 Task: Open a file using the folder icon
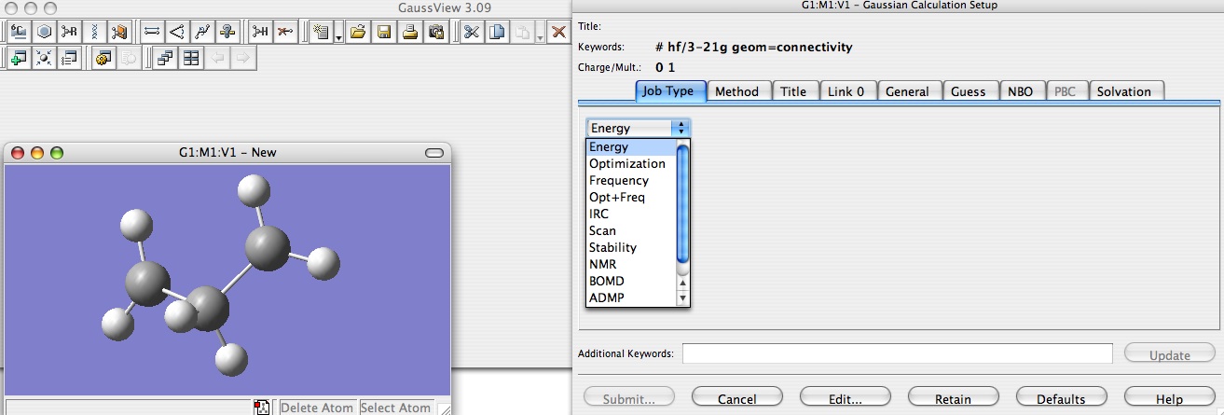click(x=358, y=32)
